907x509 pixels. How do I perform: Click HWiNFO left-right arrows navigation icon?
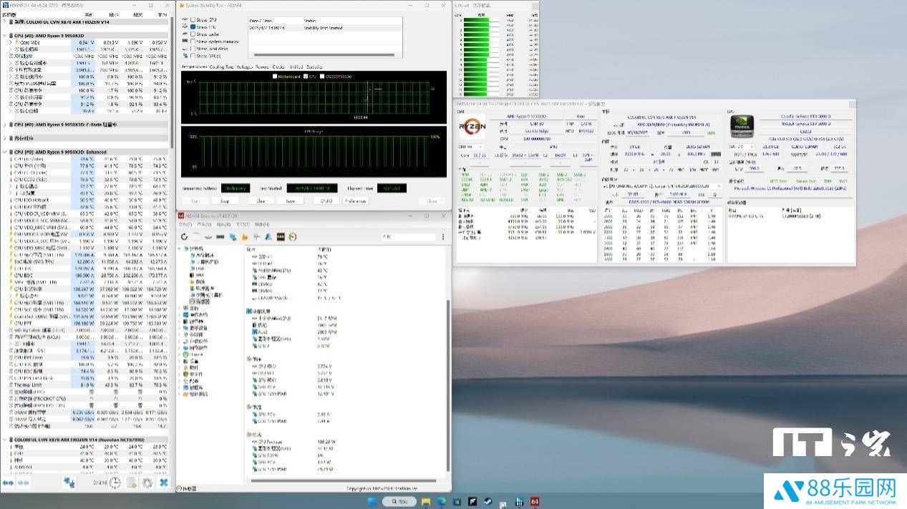[x=8, y=483]
